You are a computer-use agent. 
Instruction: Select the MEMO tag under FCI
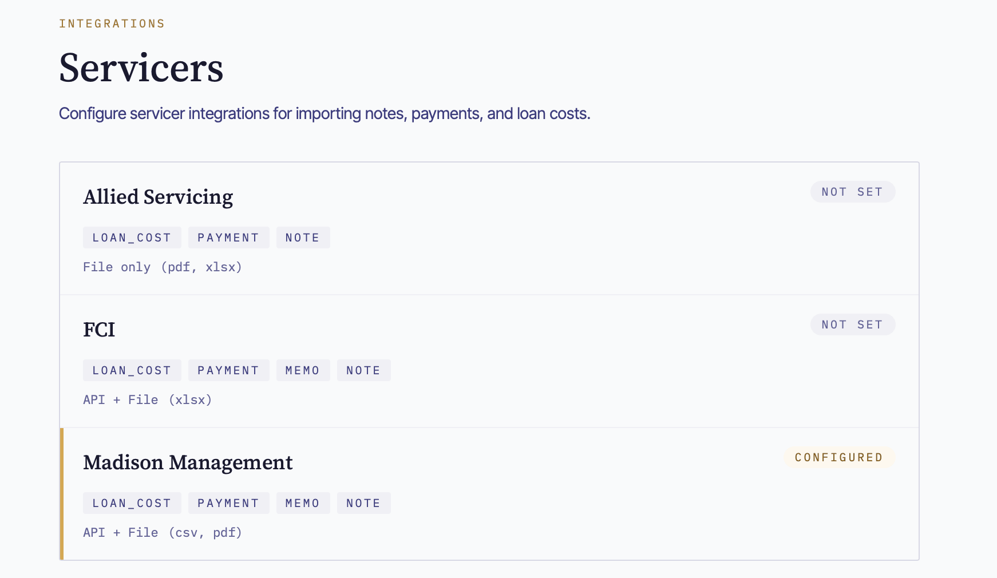click(x=303, y=370)
